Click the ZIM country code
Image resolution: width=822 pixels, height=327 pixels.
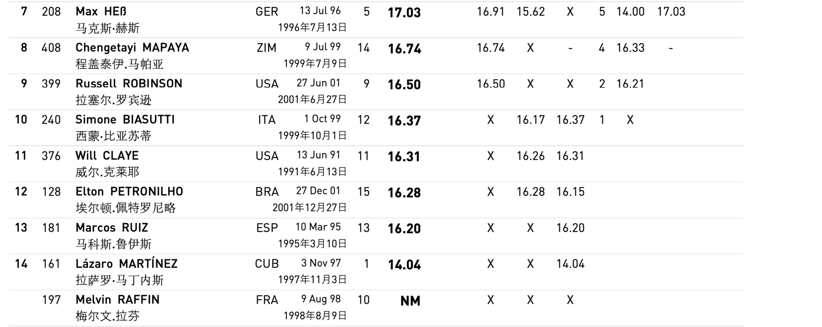click(x=267, y=48)
